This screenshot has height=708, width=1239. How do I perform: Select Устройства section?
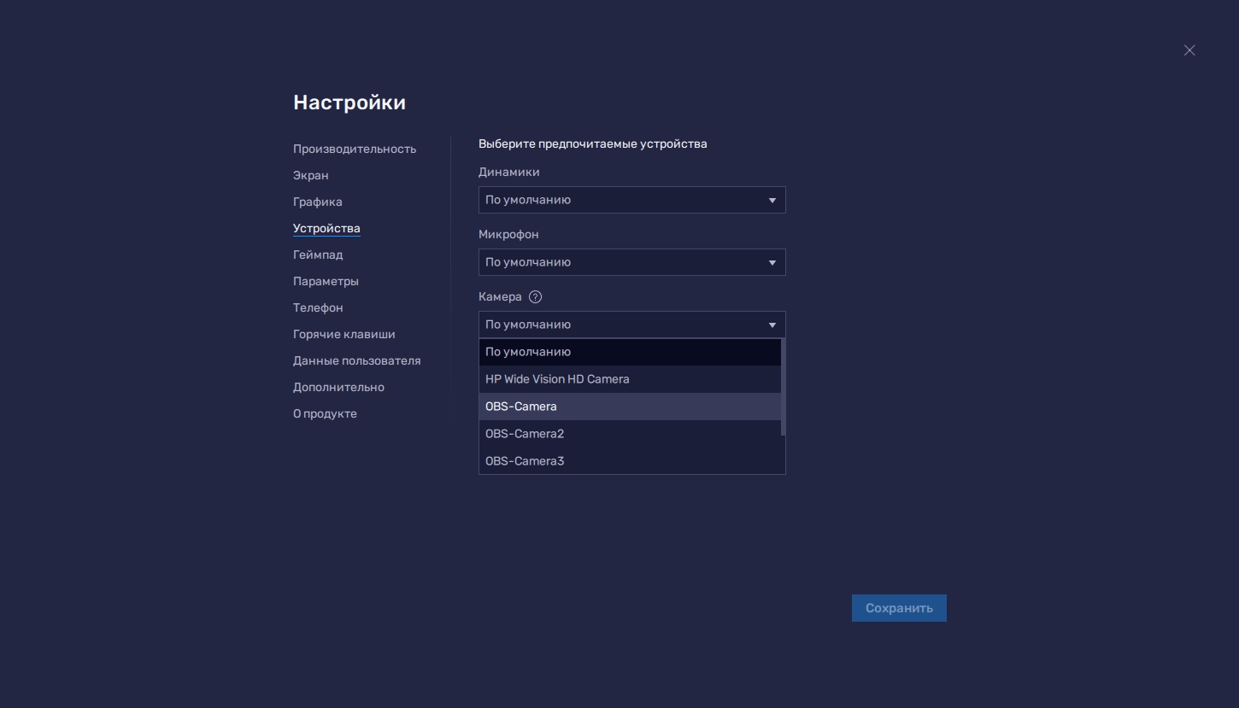(326, 228)
